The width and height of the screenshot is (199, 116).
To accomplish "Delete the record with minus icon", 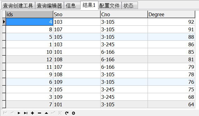I will click(x=39, y=113).
